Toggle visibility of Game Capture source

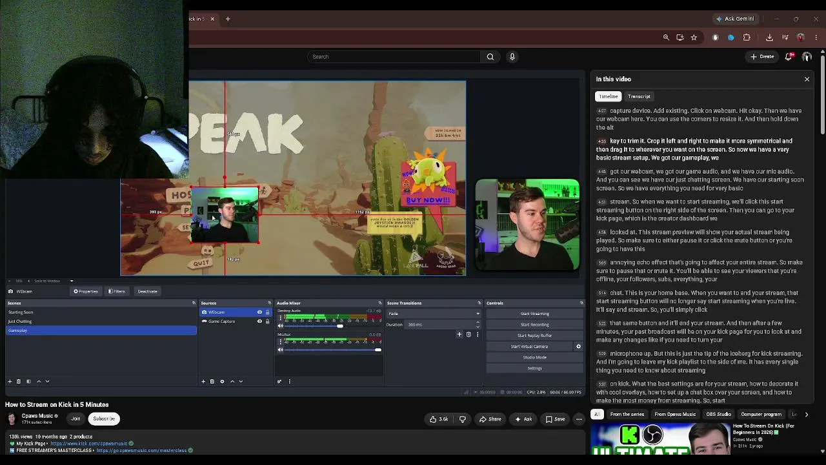tap(259, 322)
